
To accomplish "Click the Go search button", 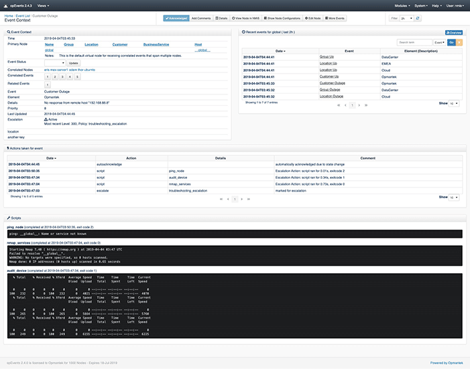I will tap(451, 43).
